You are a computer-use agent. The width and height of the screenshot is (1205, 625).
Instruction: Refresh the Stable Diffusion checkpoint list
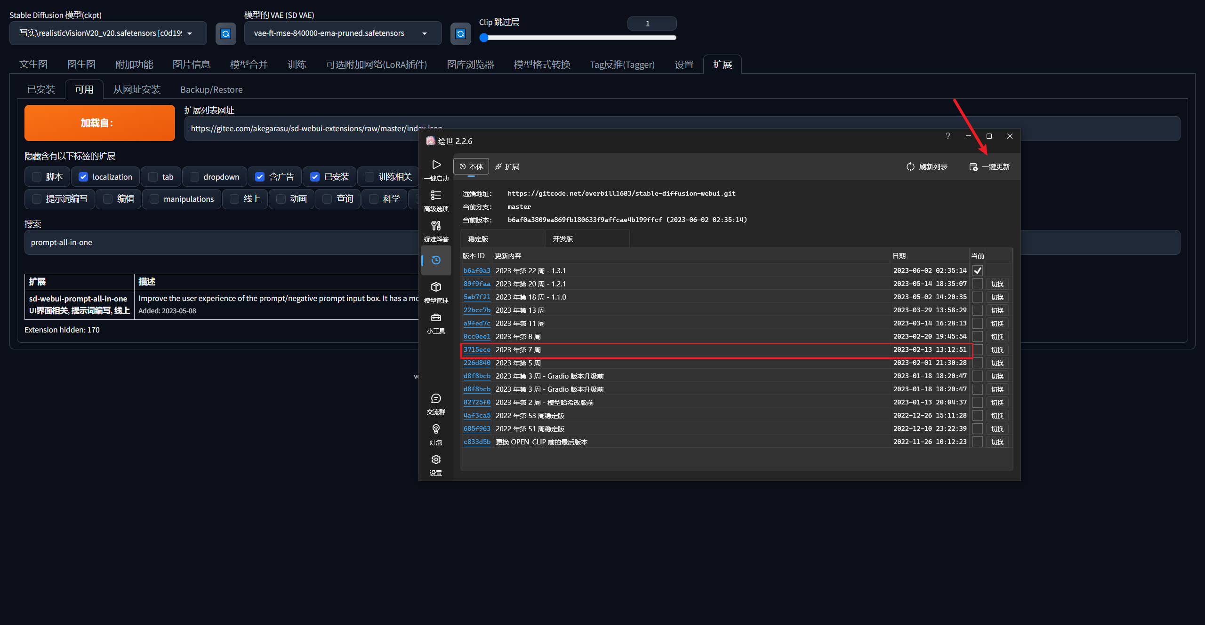click(x=225, y=33)
